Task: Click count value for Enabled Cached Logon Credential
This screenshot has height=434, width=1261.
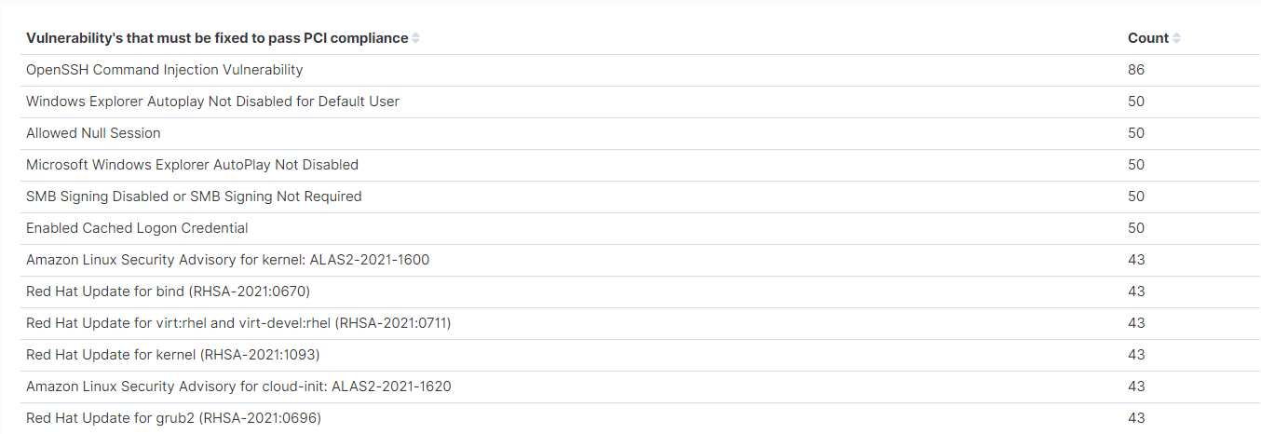Action: point(1135,228)
